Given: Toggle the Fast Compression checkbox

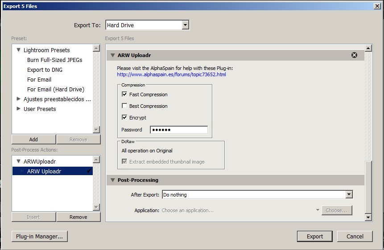Looking at the screenshot, I should click(x=124, y=94).
